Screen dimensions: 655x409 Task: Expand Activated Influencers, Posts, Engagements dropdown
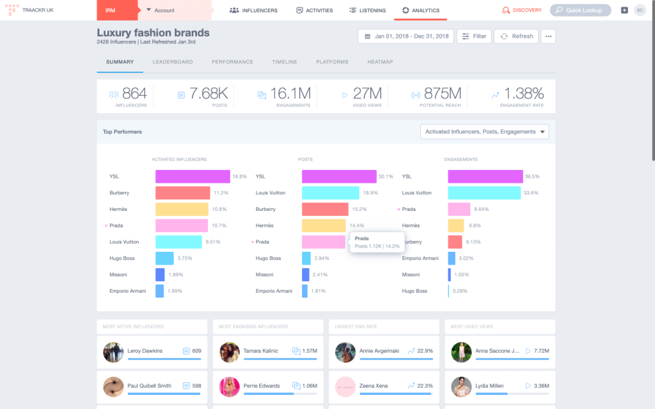485,132
